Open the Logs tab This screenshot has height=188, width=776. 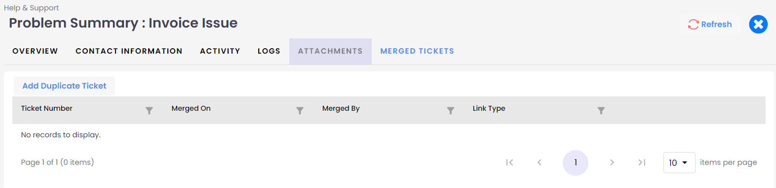[269, 51]
